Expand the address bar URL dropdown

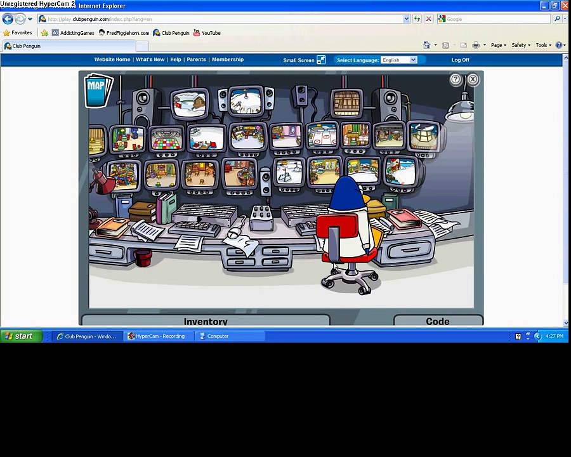(x=407, y=19)
